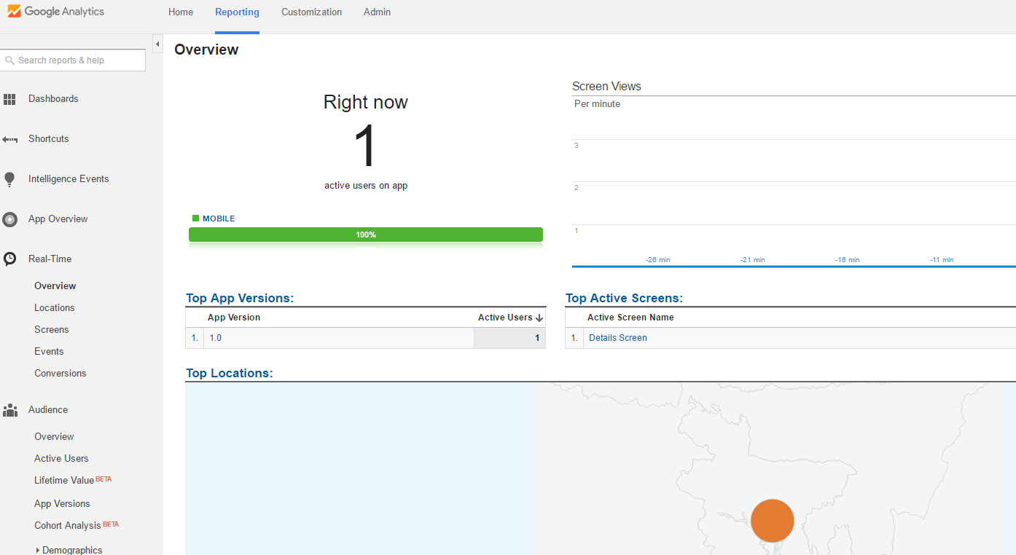
Task: Open the Home tab
Action: 181,12
